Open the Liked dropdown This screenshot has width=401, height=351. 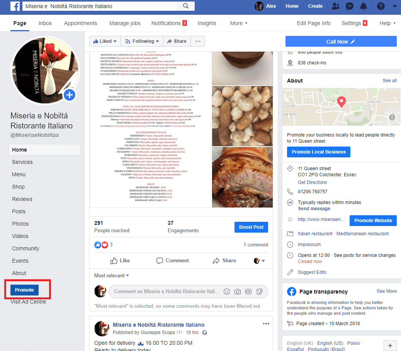(105, 41)
